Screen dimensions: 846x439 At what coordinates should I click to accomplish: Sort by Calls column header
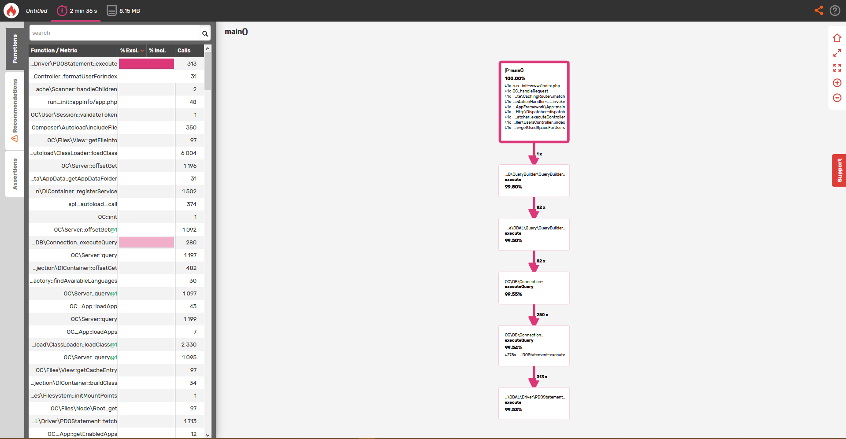(x=189, y=51)
